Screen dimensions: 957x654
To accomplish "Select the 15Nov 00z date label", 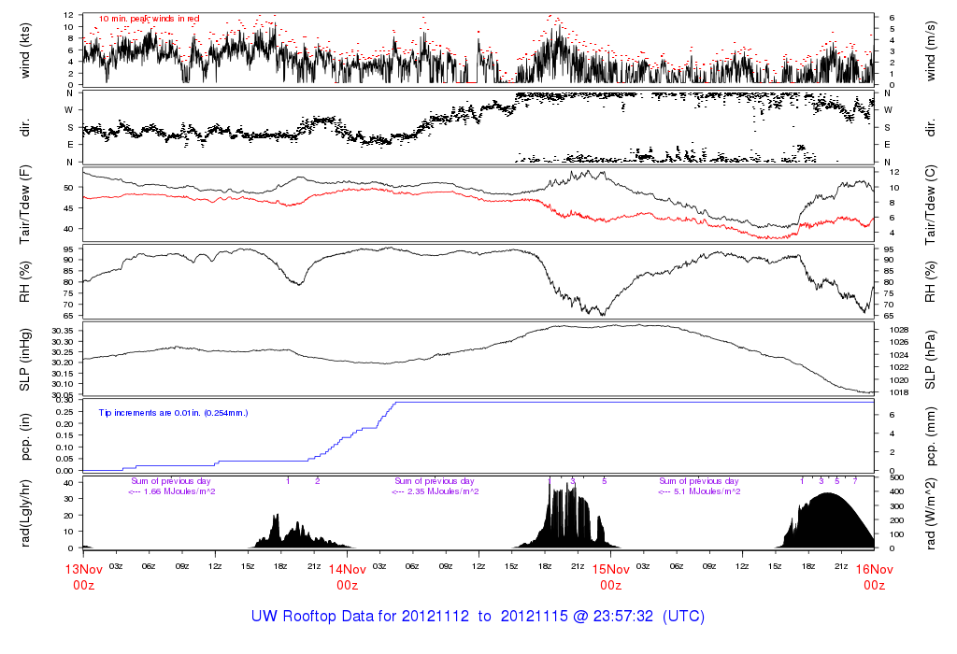I will pyautogui.click(x=610, y=576).
